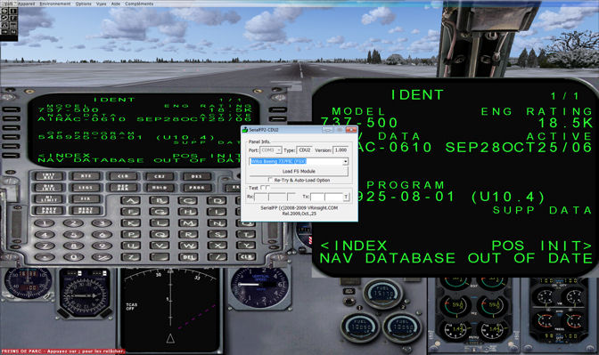
Task: Click the HOLD function key on CDU
Action: (x=160, y=188)
